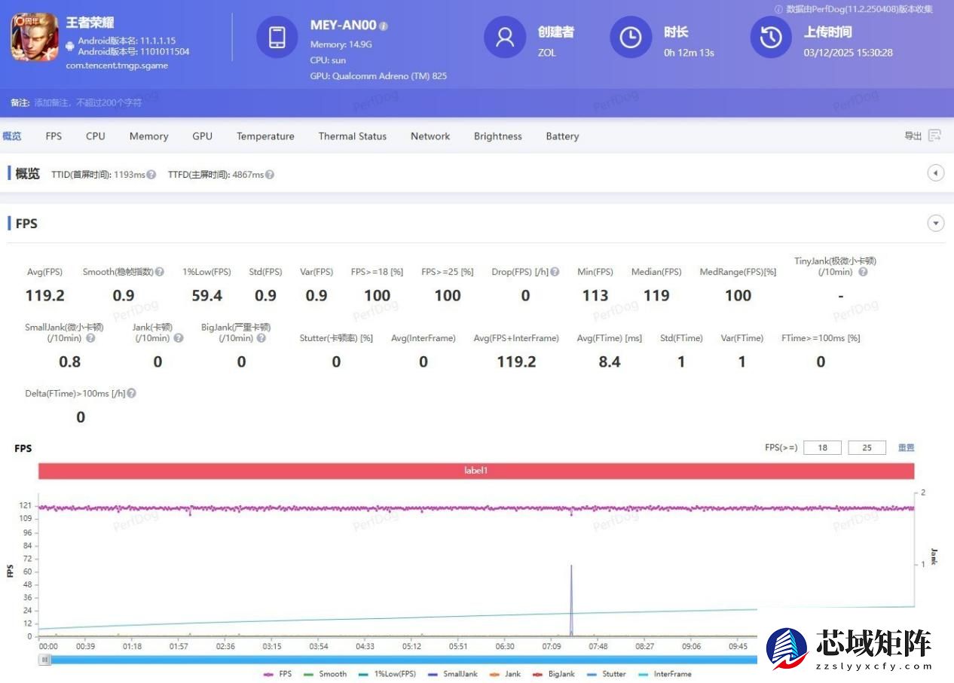Screen dimensions: 954x683
Task: Hide the 1%Low(FPS) legend series
Action: click(x=387, y=674)
